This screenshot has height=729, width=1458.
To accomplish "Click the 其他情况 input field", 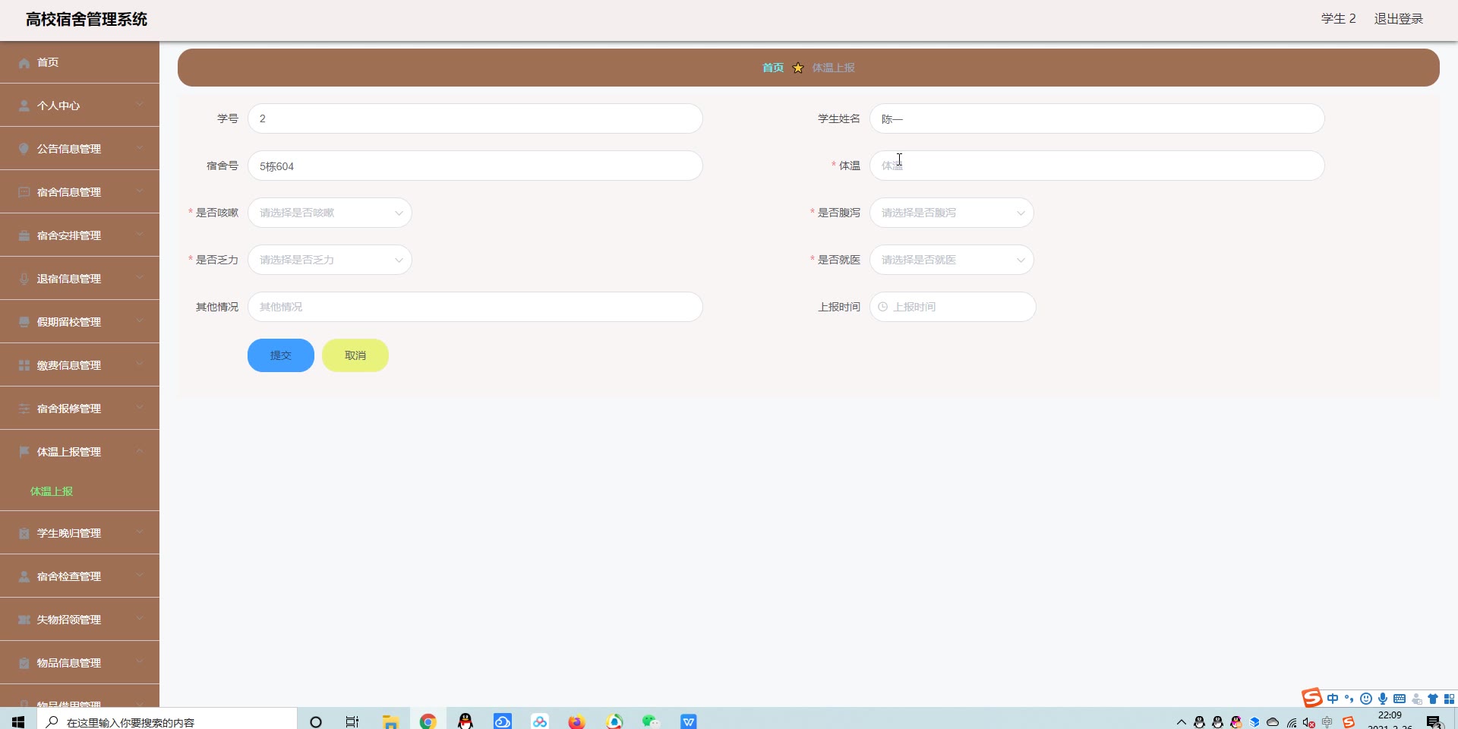I will [475, 307].
